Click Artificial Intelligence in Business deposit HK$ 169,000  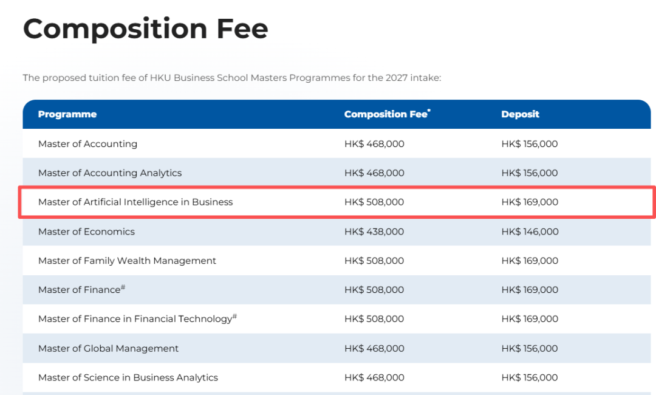click(530, 202)
